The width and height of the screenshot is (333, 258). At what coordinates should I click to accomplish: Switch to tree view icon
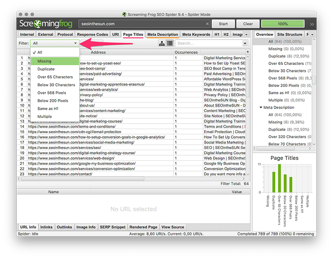point(162,43)
